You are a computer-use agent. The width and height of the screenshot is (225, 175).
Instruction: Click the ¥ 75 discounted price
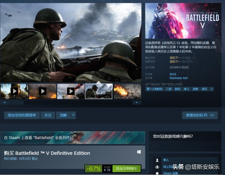tap(107, 170)
